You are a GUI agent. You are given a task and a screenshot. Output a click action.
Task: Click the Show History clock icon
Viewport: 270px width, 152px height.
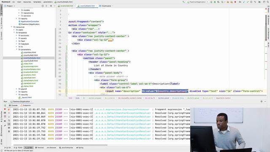251,2
